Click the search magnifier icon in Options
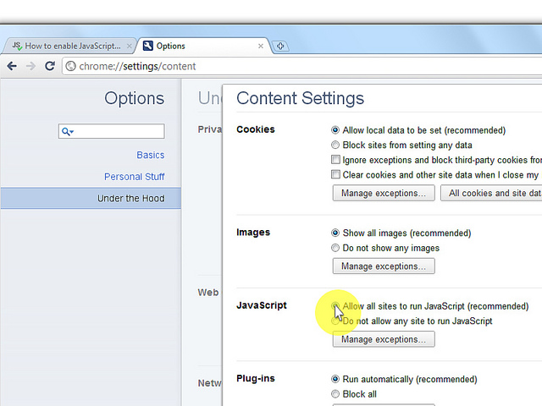Viewport: 542px width, 406px height. pyautogui.click(x=67, y=132)
